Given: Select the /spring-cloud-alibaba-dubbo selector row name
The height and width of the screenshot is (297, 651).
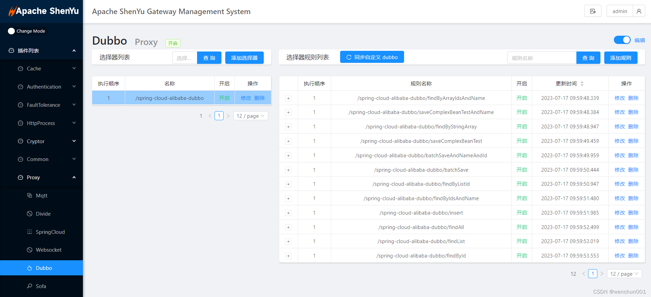Looking at the screenshot, I should point(170,98).
